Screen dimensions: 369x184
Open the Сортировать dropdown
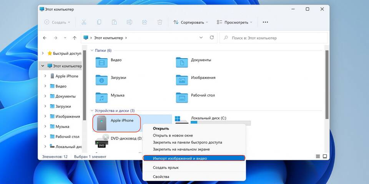[x=191, y=22]
